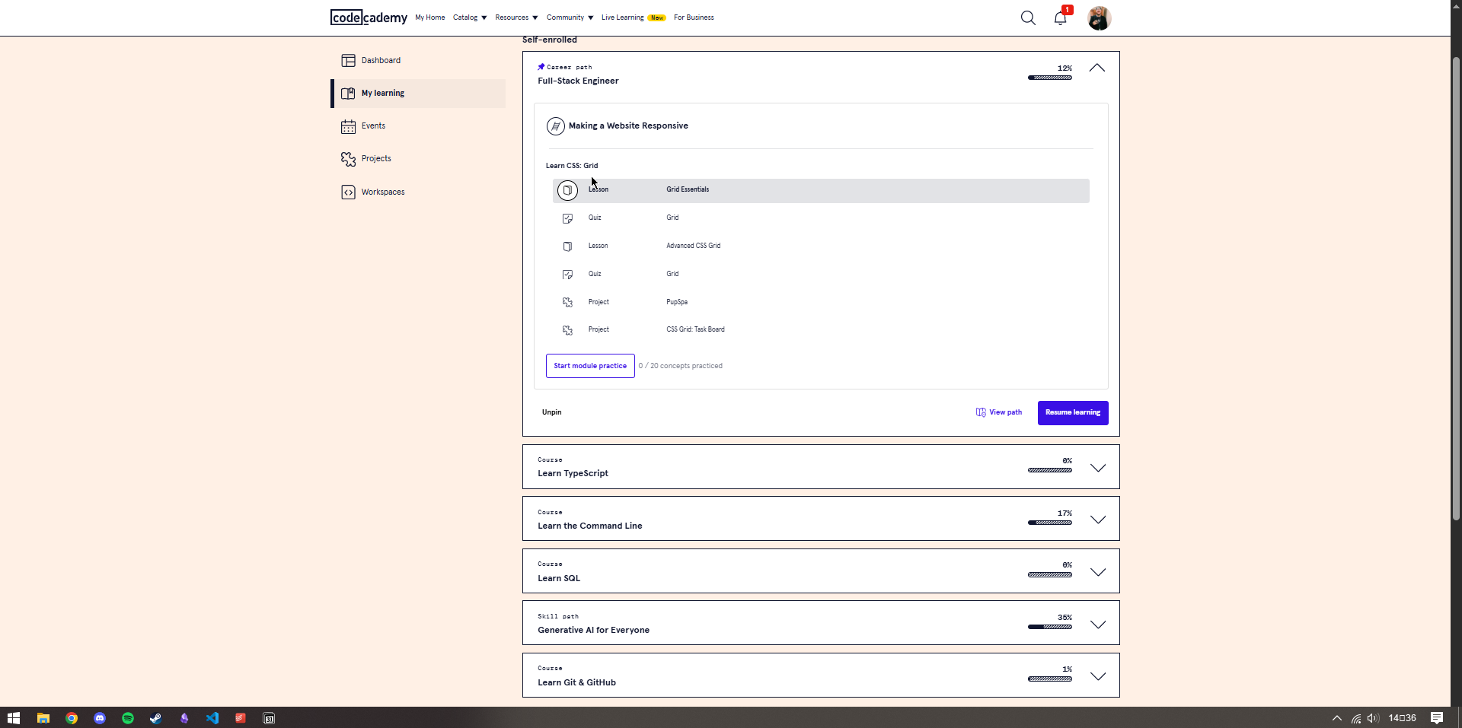Expand the Learn SQL course

[x=1097, y=572]
